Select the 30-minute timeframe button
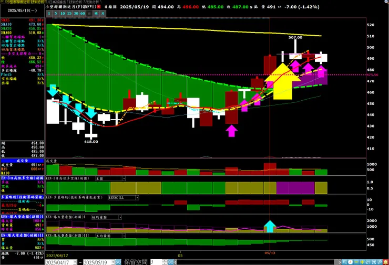The image size is (389, 265). pyautogui.click(x=76, y=13)
